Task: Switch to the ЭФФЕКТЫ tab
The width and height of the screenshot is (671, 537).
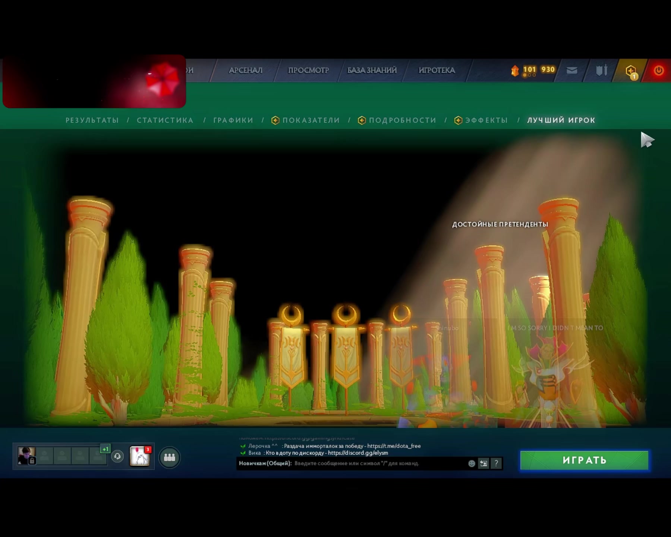Action: tap(486, 120)
